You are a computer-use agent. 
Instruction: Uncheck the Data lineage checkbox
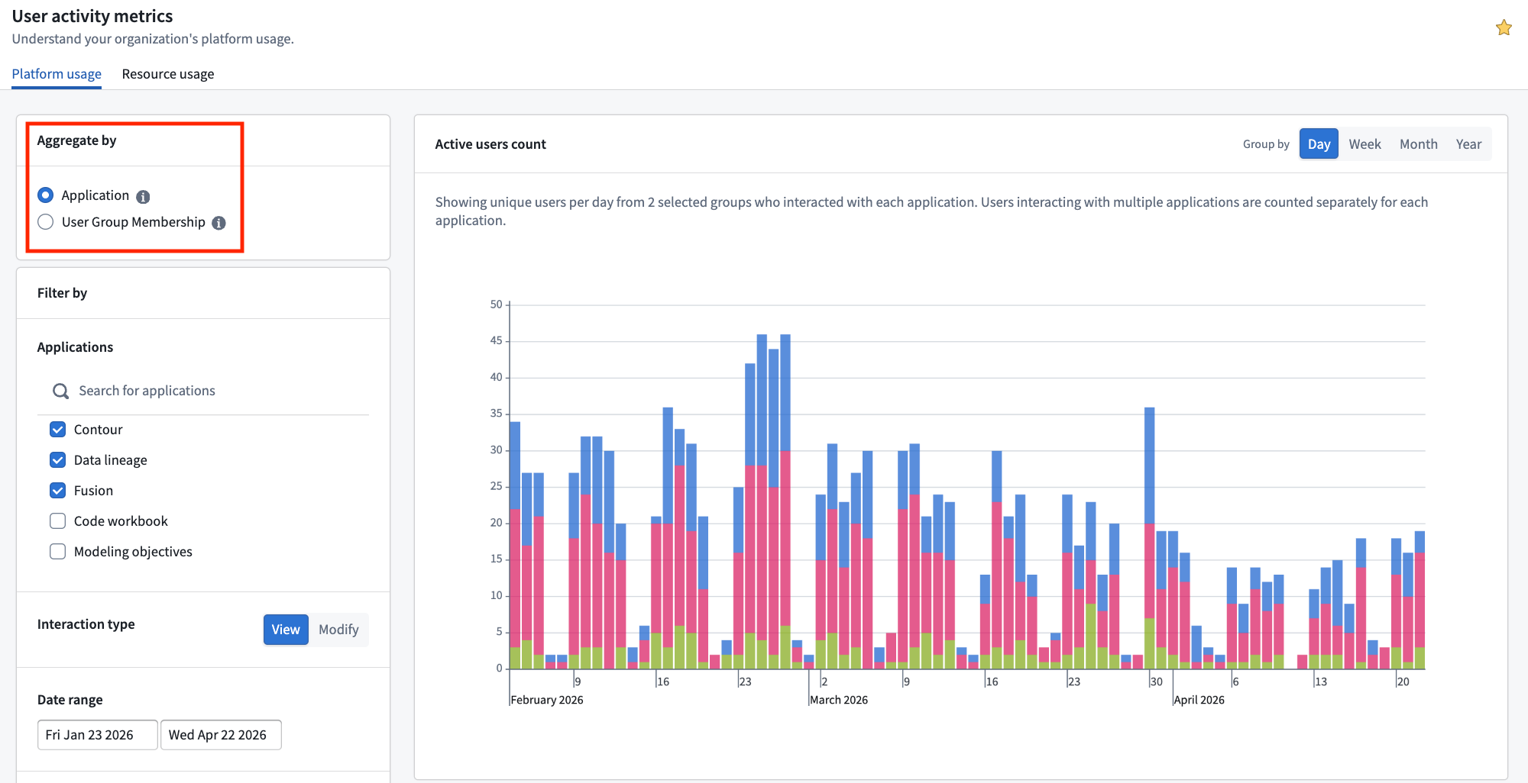(57, 459)
